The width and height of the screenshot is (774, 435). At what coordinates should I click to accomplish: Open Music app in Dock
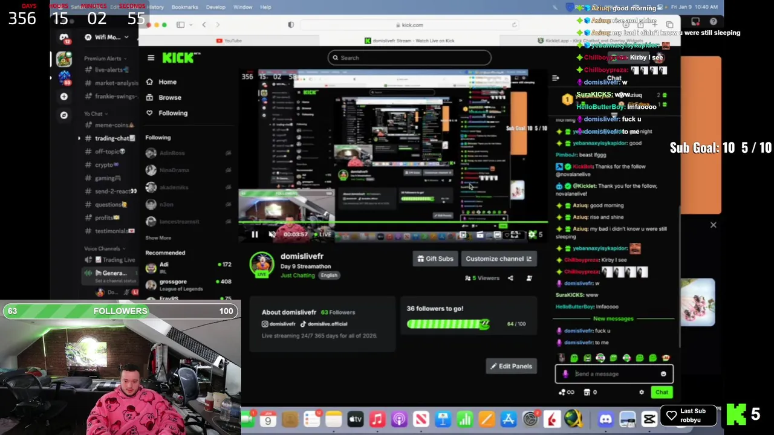coord(377,419)
